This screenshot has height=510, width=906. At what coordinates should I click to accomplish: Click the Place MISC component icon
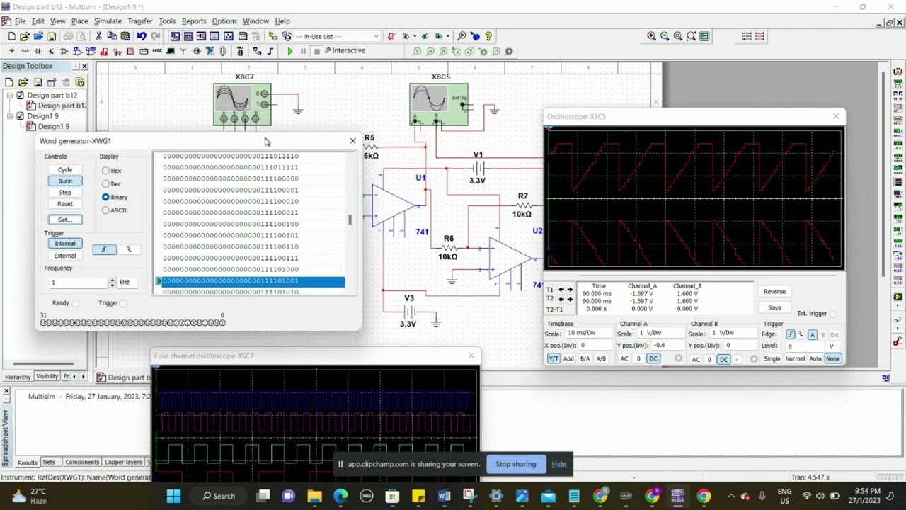(x=157, y=51)
